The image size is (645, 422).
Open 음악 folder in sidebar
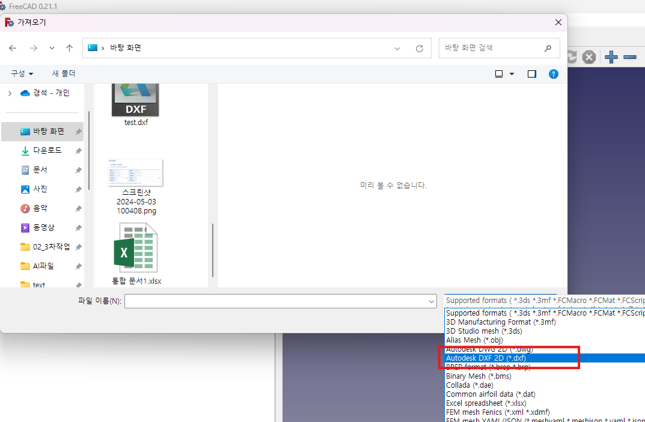pyautogui.click(x=34, y=209)
